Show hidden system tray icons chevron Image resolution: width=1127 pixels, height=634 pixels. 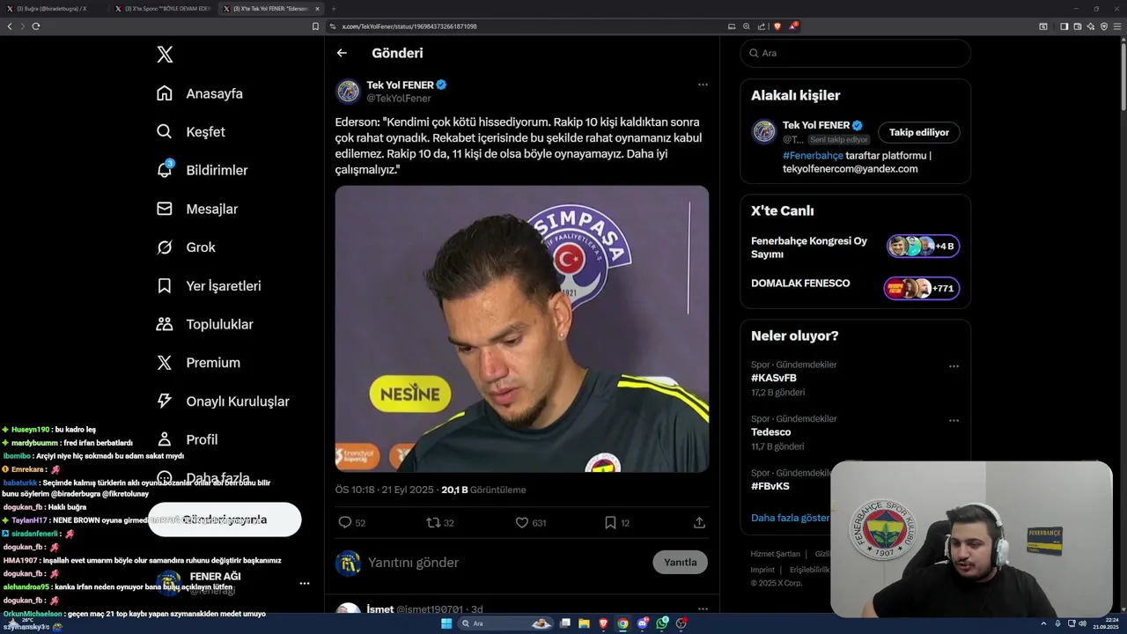click(x=1045, y=623)
